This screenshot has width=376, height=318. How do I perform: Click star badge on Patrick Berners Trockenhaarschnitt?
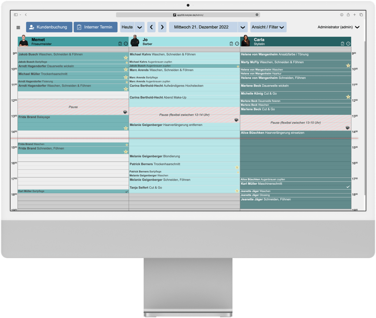coord(237,167)
